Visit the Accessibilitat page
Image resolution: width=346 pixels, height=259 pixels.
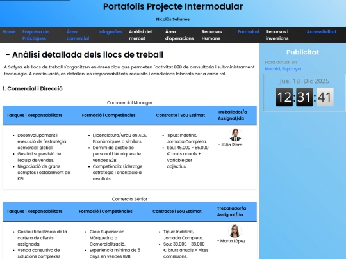[x=322, y=32]
